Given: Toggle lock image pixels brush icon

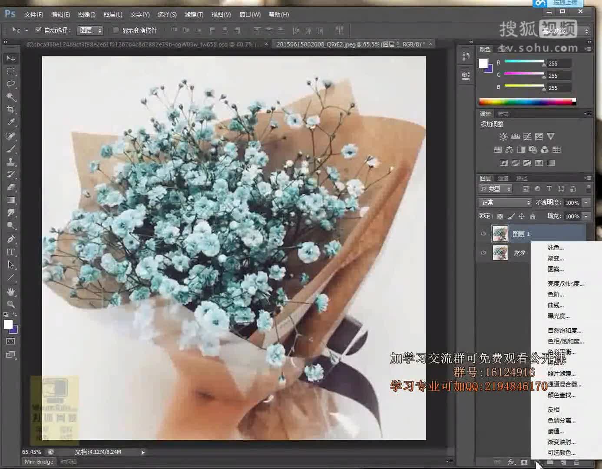Looking at the screenshot, I should (x=511, y=216).
